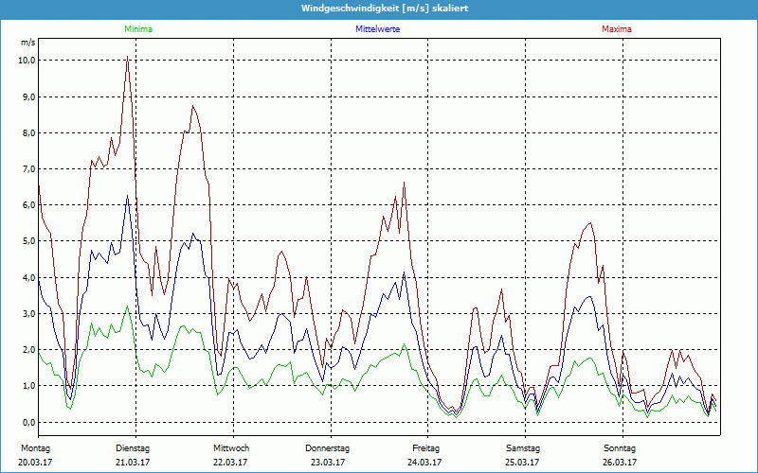Click the 8,0 y-axis value
This screenshot has height=473, width=758.
click(28, 132)
